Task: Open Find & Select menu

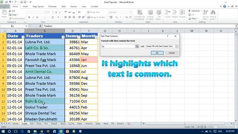Action: pos(213,15)
